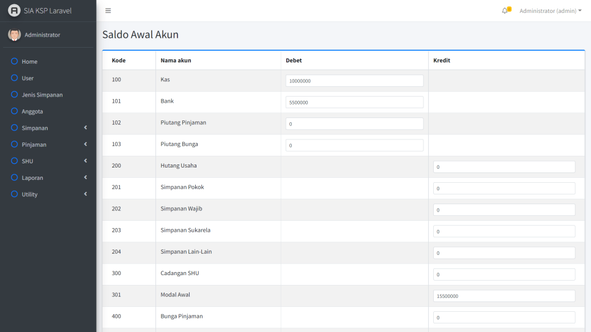Click the Hutang Usaha account name
This screenshot has height=332, width=591.
coord(178,166)
